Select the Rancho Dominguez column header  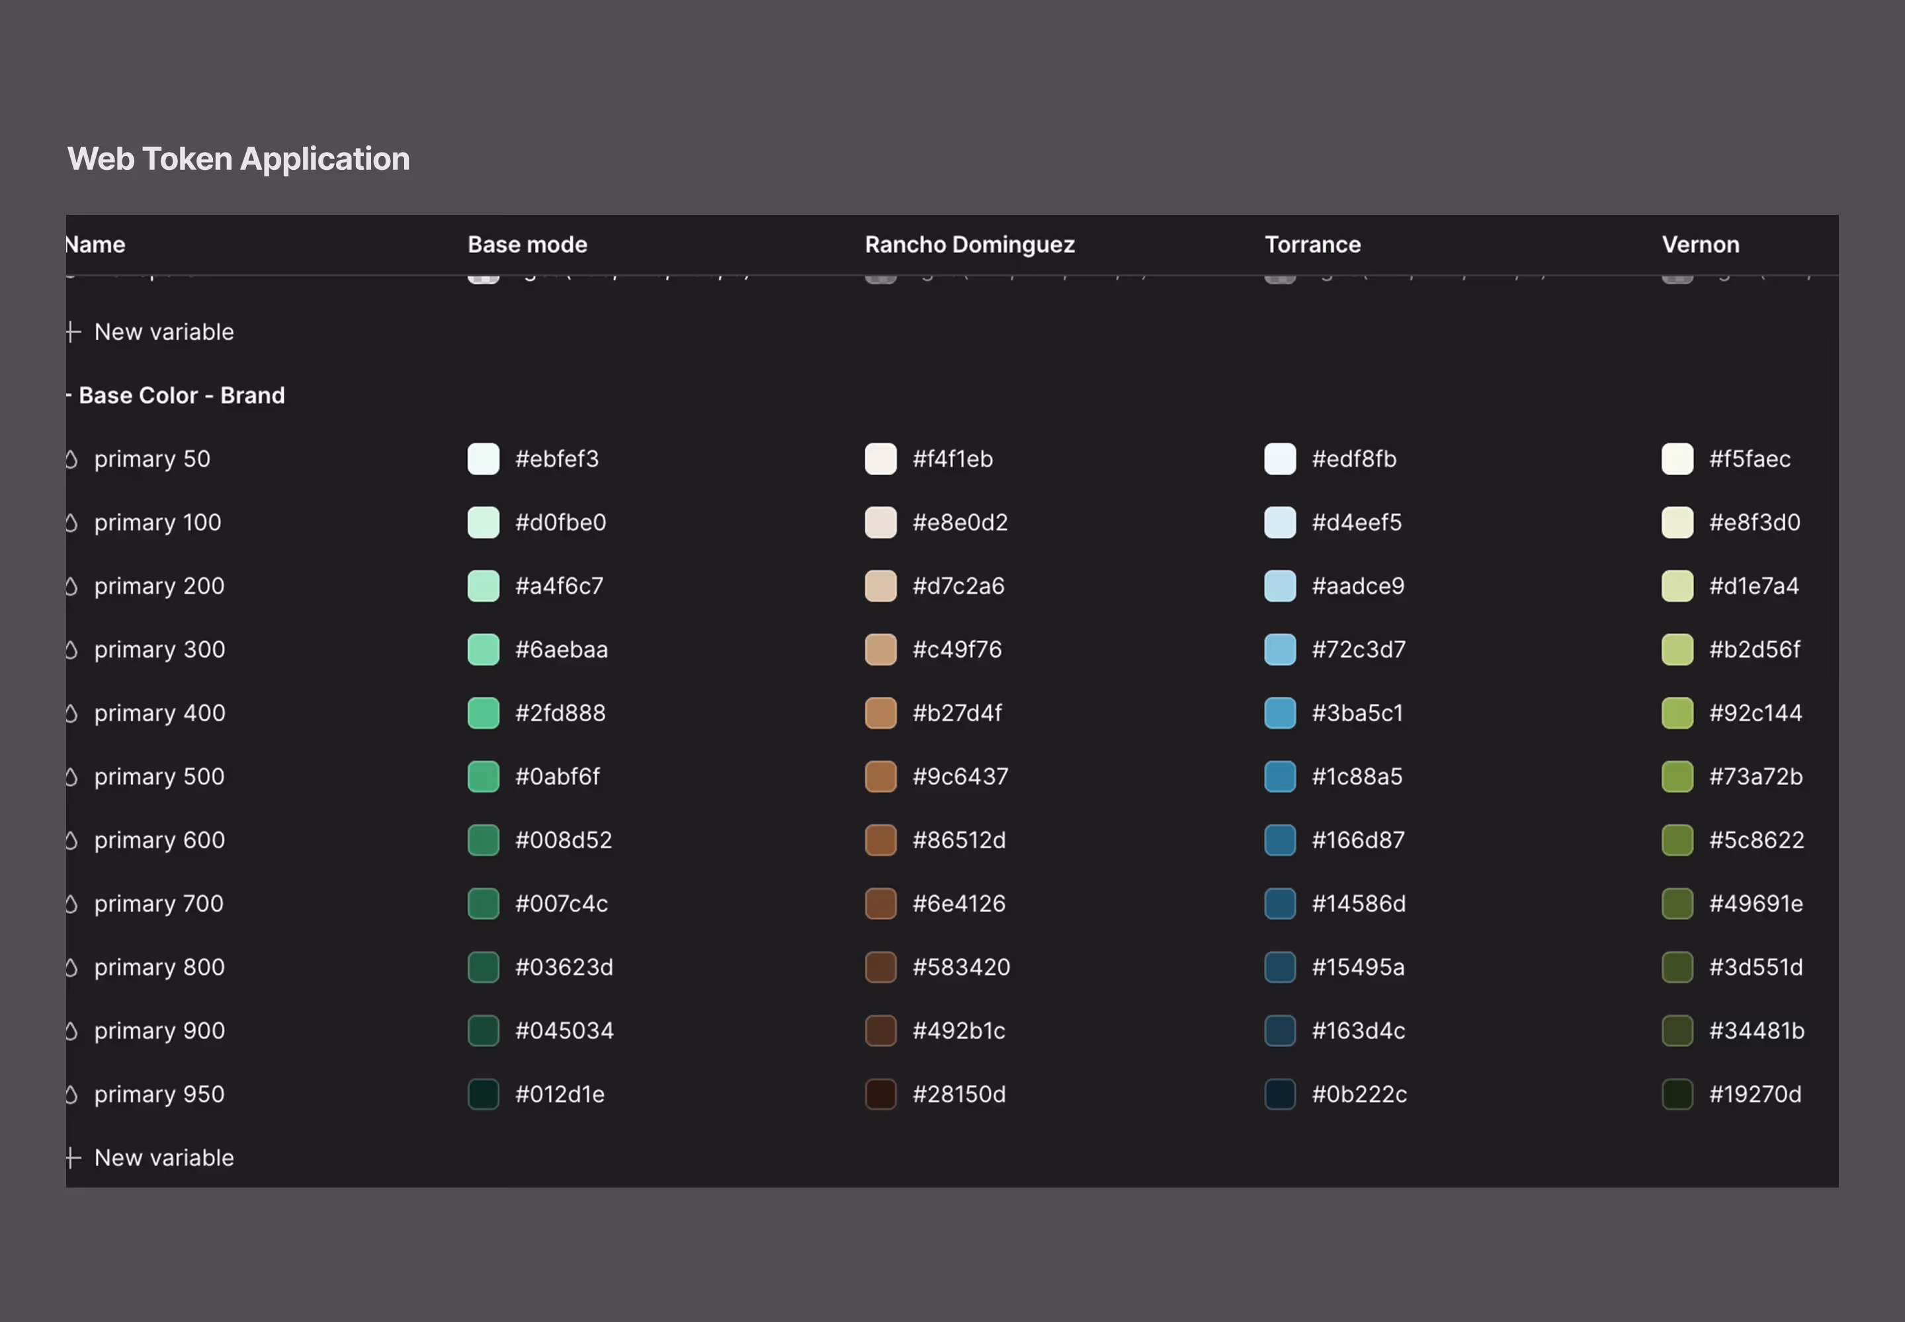click(x=970, y=245)
